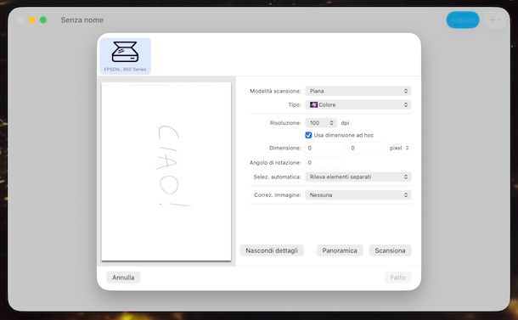Click the Annulla button
The width and height of the screenshot is (518, 320).
point(123,278)
